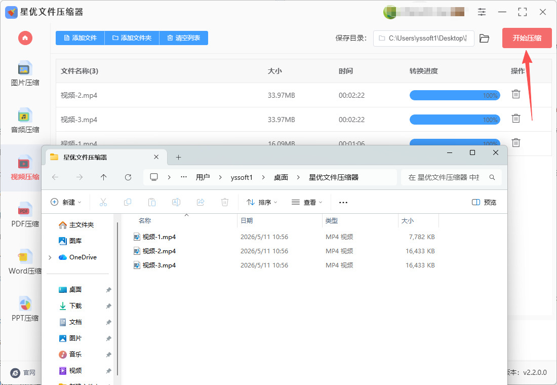557x385 pixels.
Task: Expand the OneDrive tree node
Action: coord(50,257)
